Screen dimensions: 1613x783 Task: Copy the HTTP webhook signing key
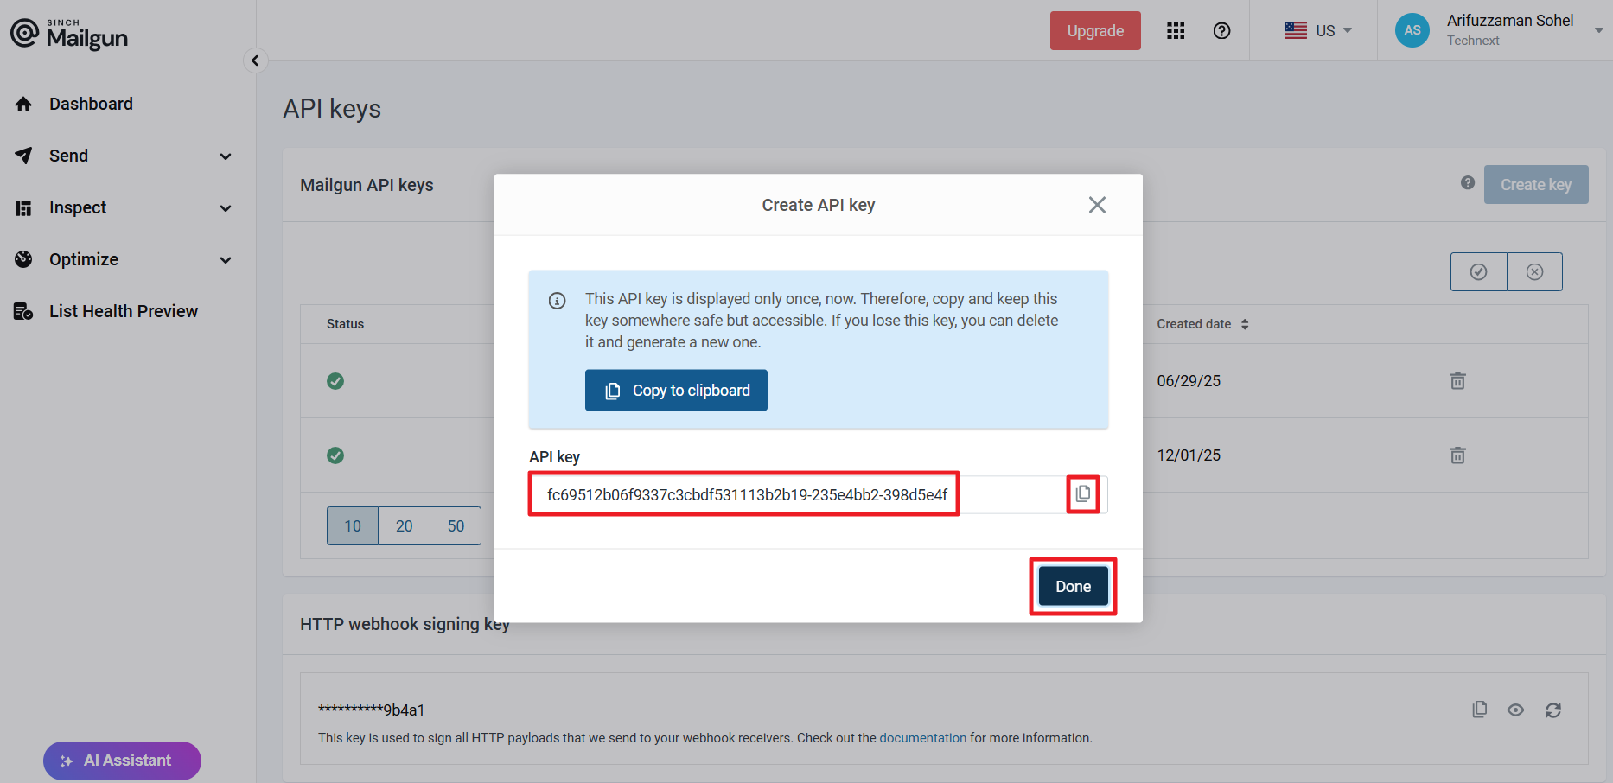(1479, 710)
